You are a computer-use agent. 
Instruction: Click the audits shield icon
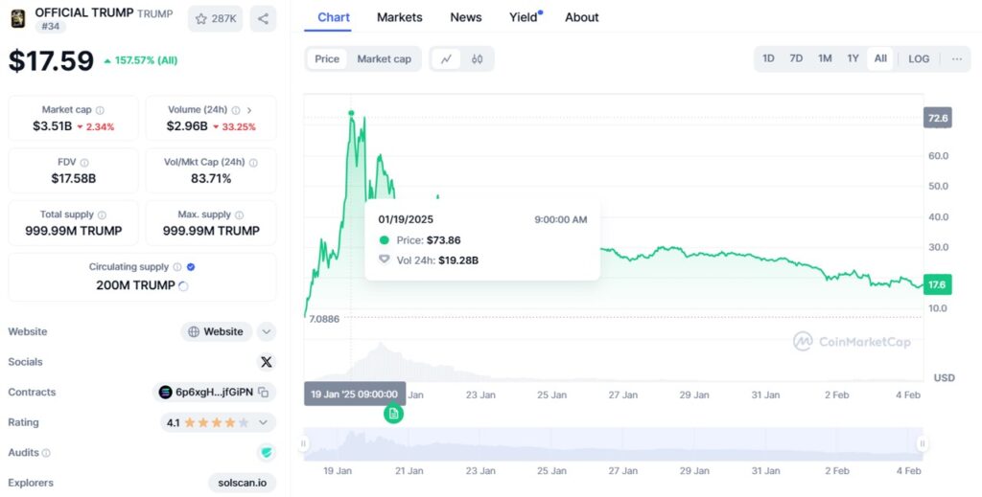(x=267, y=453)
